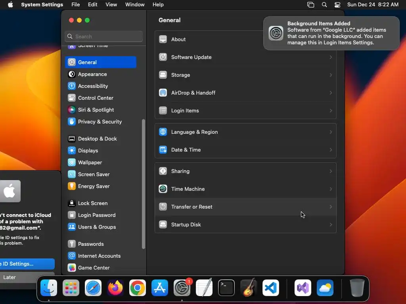The width and height of the screenshot is (406, 304).
Task: Click the Time Machine row chevron
Action: click(331, 189)
